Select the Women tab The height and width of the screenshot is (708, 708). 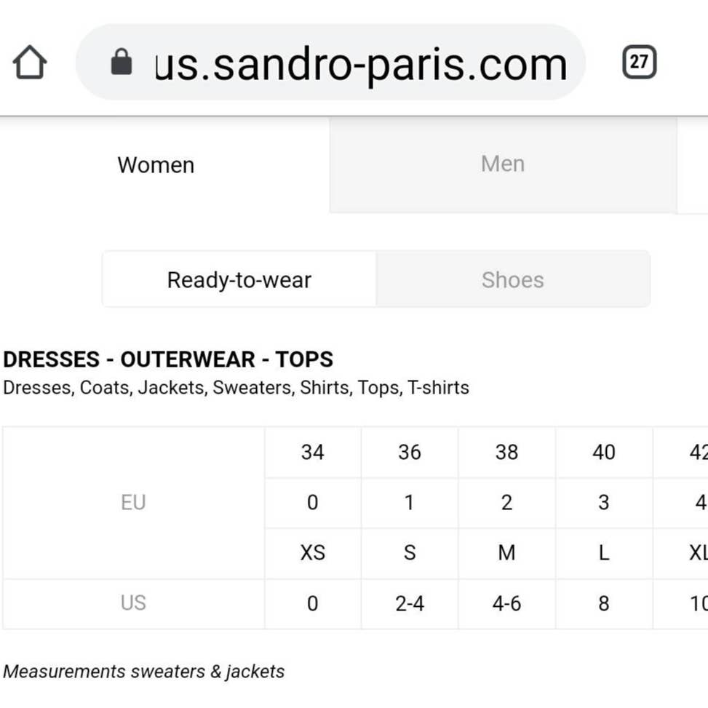(156, 164)
